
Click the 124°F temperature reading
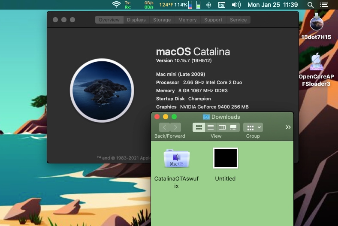pos(166,5)
